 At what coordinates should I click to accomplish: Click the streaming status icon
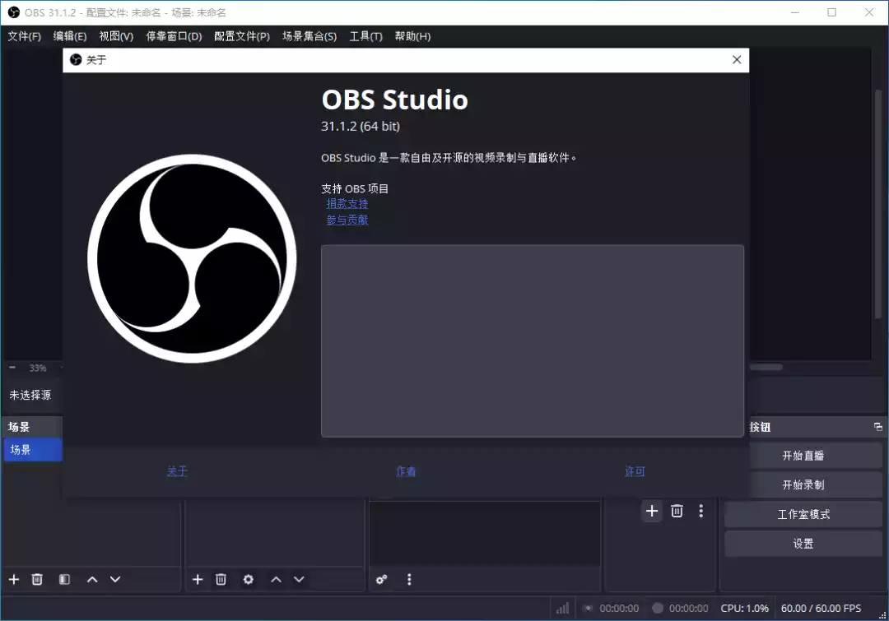click(589, 608)
